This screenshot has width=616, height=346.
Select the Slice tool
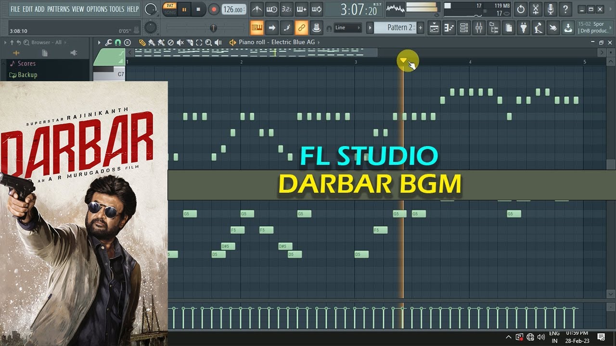click(x=190, y=42)
